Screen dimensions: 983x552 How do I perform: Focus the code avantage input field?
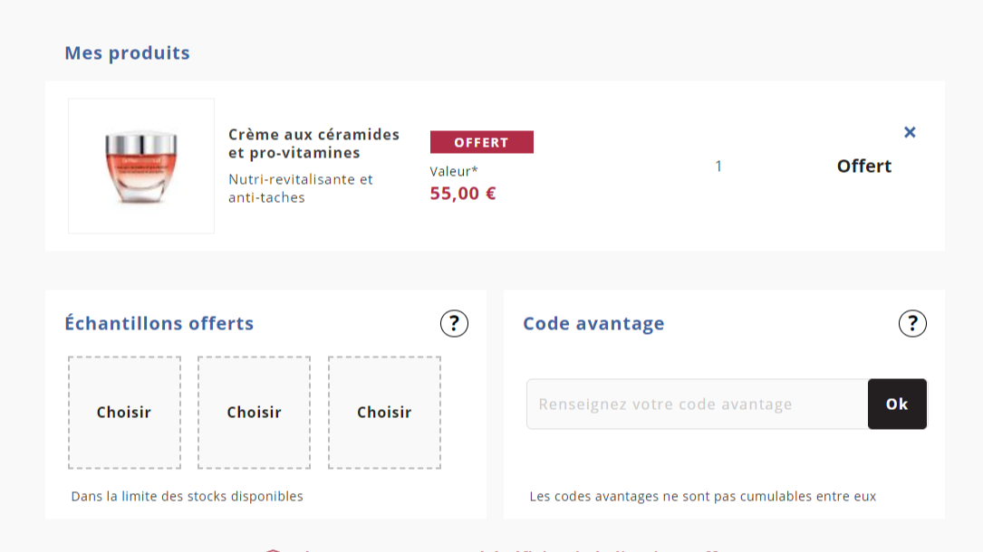[x=697, y=404]
